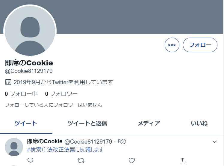The image size is (224, 166).
Task: Click the gray header banner image
Action: click(140, 17)
